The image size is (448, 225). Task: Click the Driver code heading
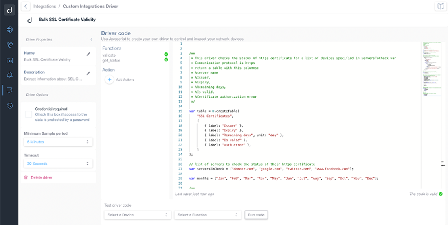116,33
